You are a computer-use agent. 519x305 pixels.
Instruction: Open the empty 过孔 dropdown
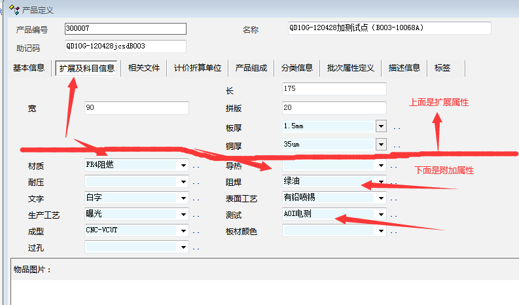[184, 247]
